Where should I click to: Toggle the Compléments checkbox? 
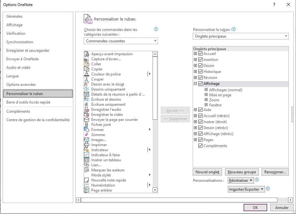tap(201, 146)
